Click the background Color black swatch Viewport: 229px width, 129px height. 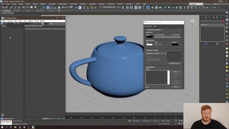click(x=150, y=37)
